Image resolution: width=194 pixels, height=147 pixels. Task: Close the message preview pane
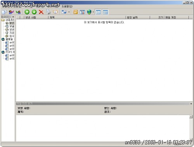click(191, 104)
